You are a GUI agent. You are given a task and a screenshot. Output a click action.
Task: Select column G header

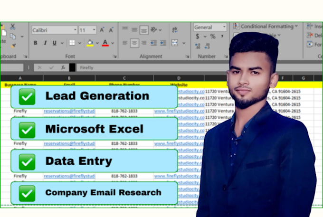(303, 78)
